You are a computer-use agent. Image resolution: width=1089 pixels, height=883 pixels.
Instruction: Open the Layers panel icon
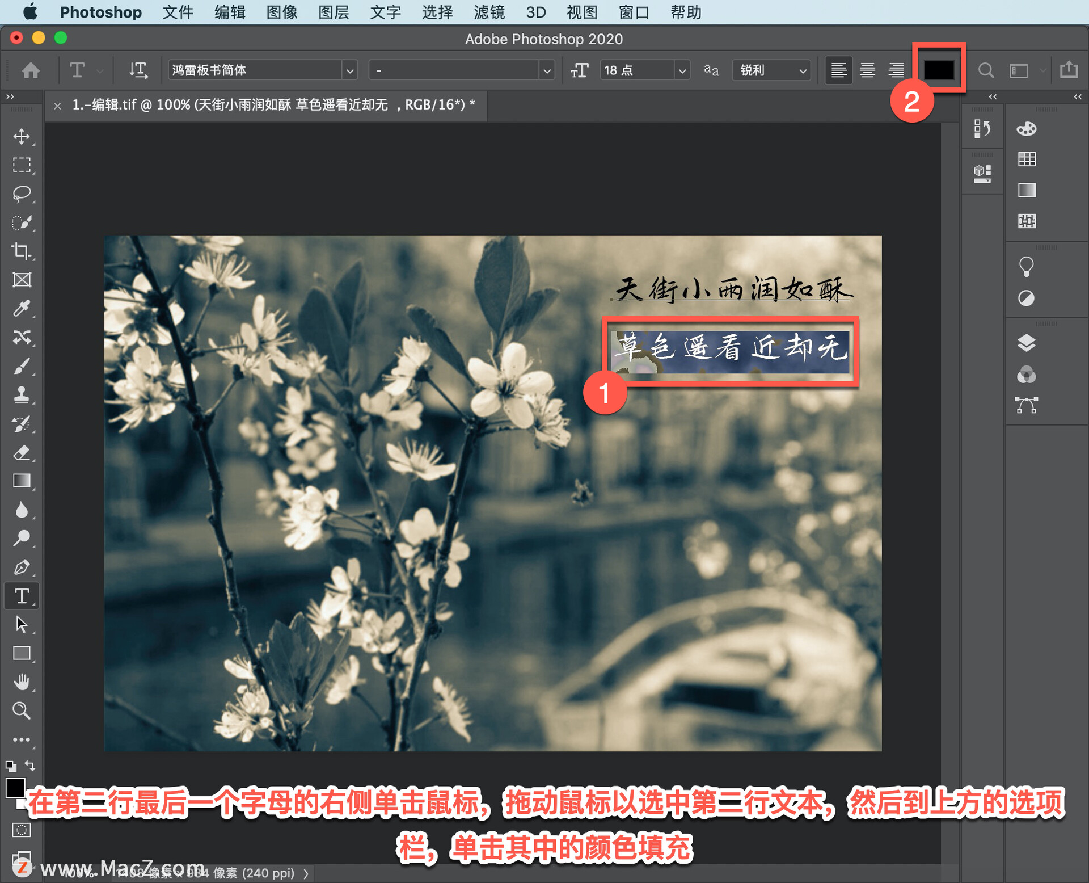[x=1027, y=343]
